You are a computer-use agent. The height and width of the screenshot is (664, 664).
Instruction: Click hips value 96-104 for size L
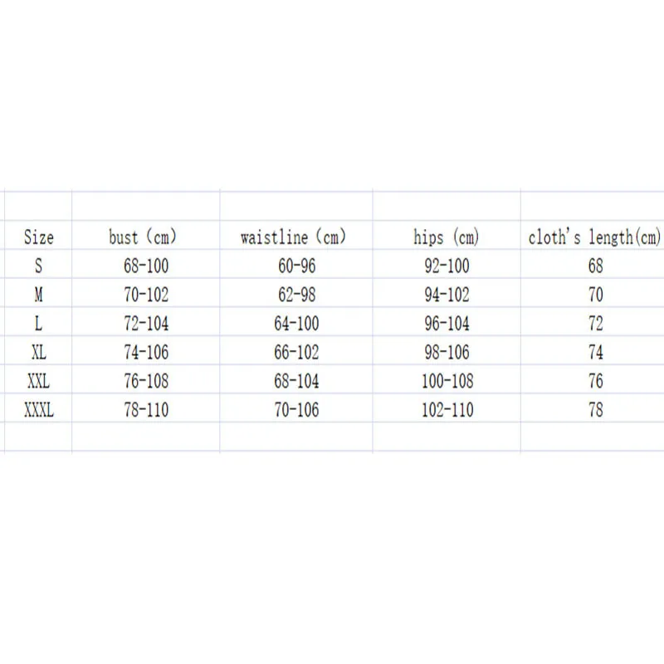click(x=447, y=324)
